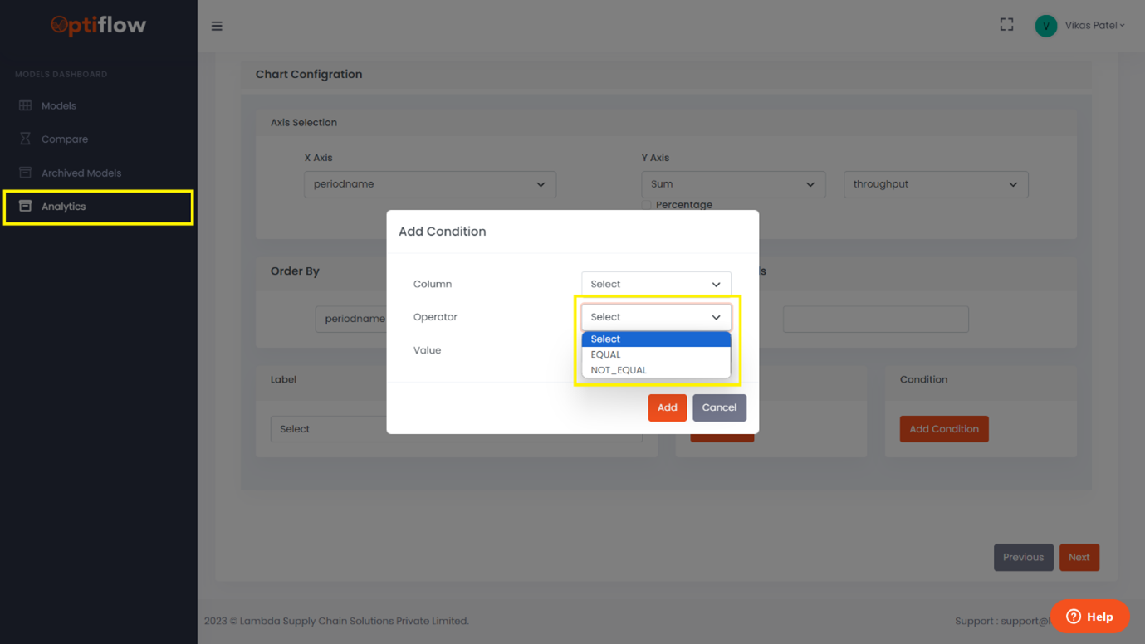Enter fullscreen mode using the expand icon
Screen dimensions: 1145x644
point(1006,25)
